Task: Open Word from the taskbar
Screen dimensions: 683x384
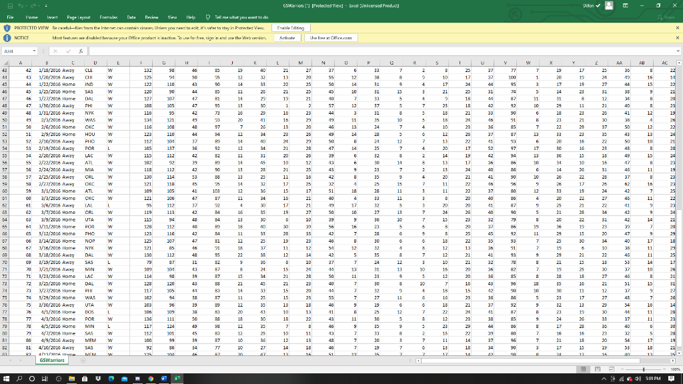Action: pyautogui.click(x=164, y=379)
